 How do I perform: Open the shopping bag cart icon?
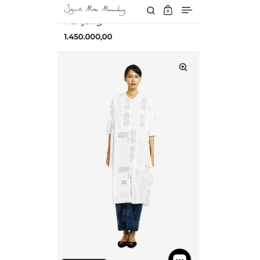tap(168, 10)
